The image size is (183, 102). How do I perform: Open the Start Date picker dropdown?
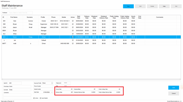click(52, 92)
